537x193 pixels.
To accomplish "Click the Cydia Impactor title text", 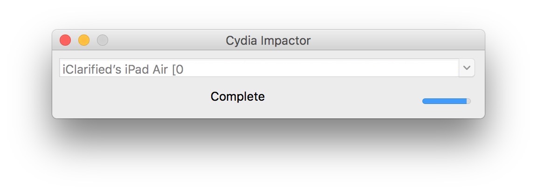I will 268,41.
